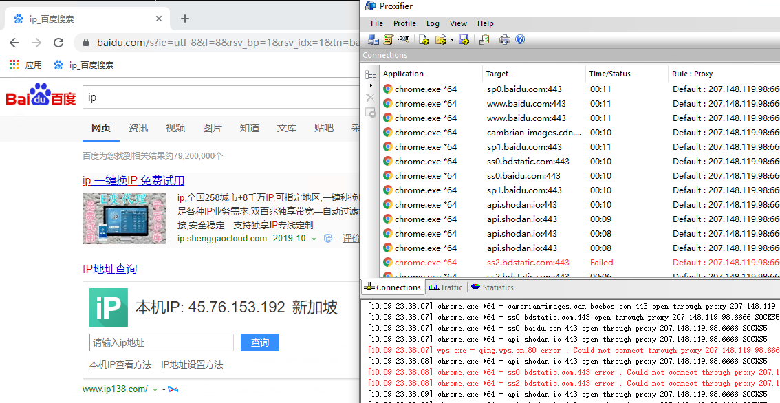The height and width of the screenshot is (403, 780).
Task: Open the dropdown arrow beside www.ip138.com/
Action: pos(155,390)
